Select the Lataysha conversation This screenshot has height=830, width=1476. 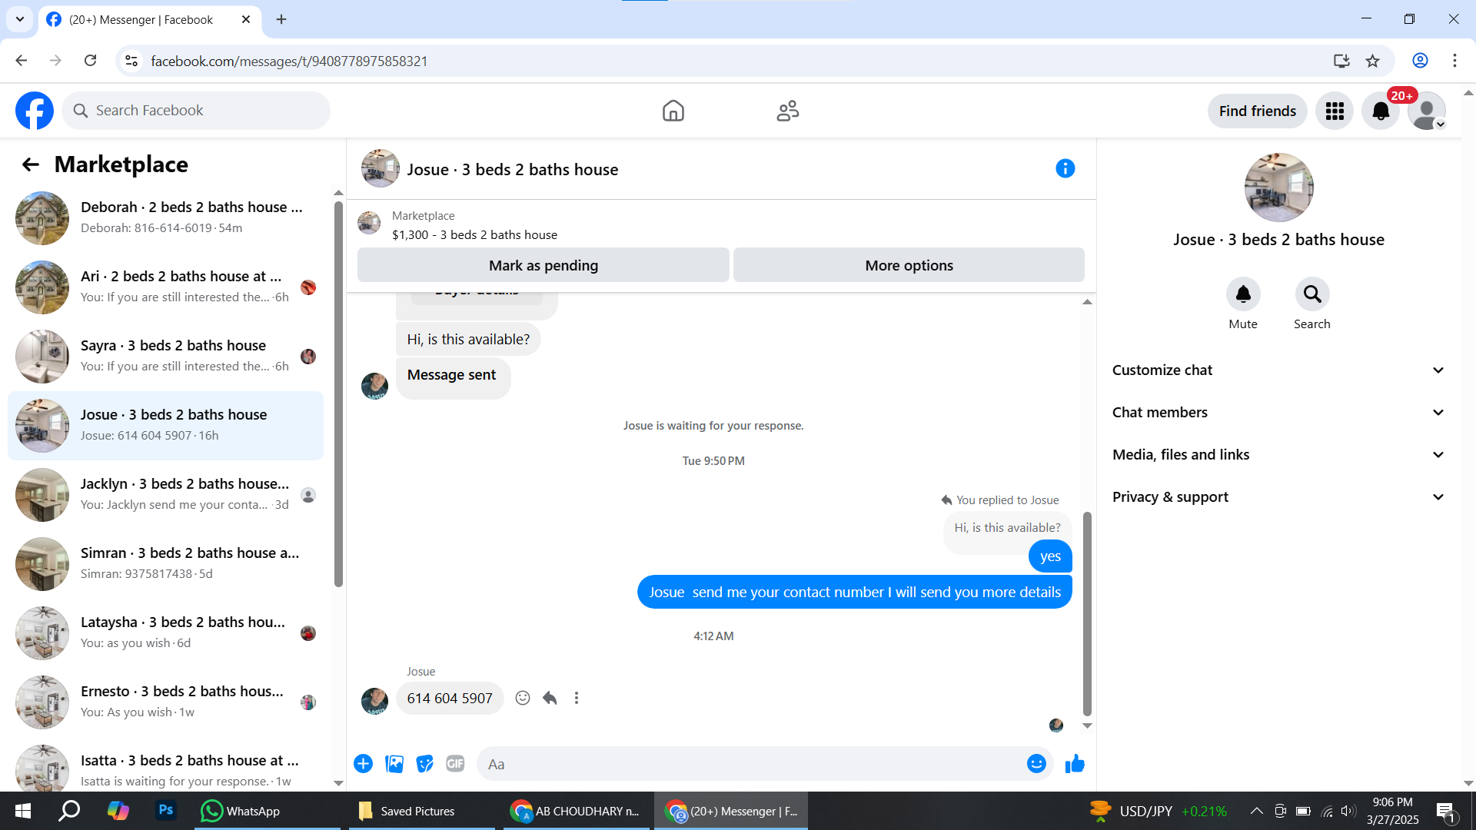tap(166, 633)
